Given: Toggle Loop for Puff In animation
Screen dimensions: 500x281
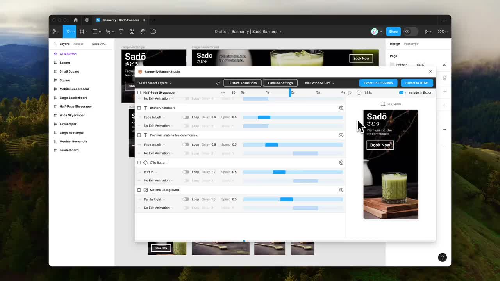Looking at the screenshot, I should coord(186,172).
